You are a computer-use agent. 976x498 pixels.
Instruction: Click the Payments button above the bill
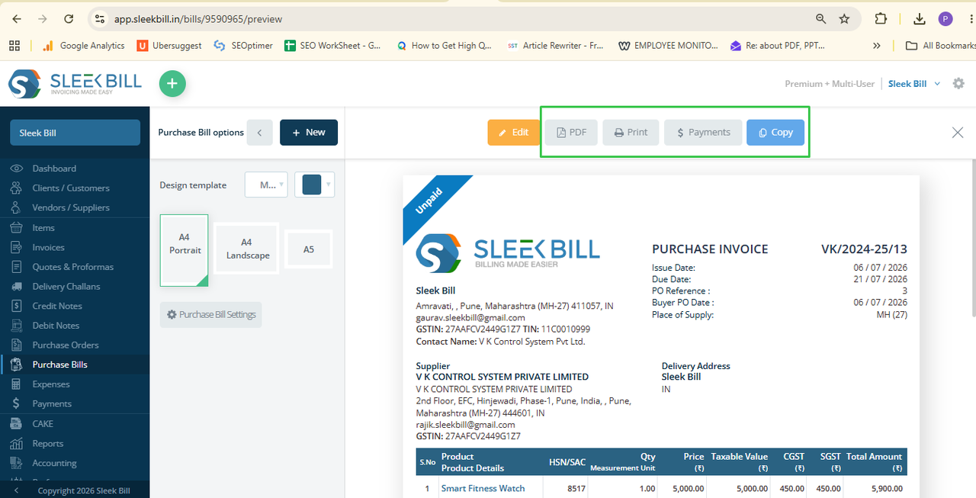(703, 133)
